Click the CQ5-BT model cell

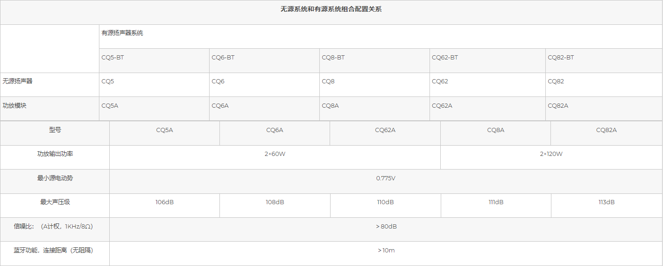coord(113,58)
